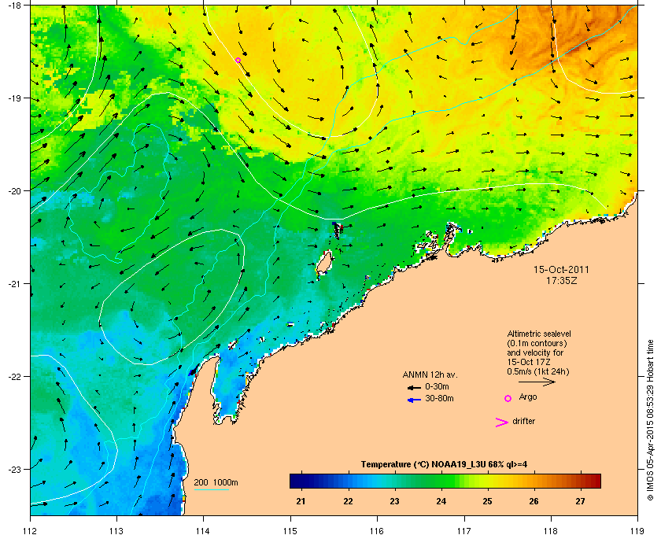Click the longitude axis label 116
This screenshot has height=535, width=661.
(x=377, y=530)
